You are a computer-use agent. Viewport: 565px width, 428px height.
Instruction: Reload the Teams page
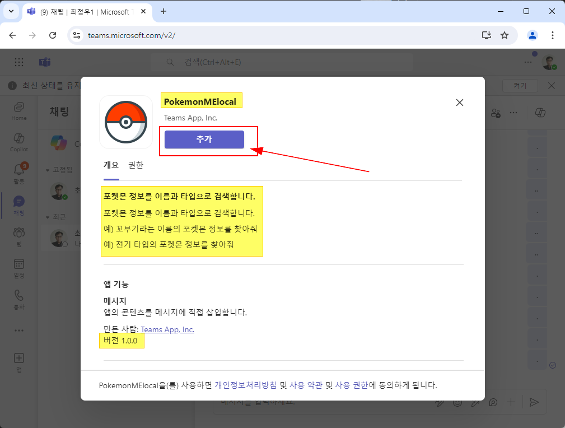click(x=53, y=35)
